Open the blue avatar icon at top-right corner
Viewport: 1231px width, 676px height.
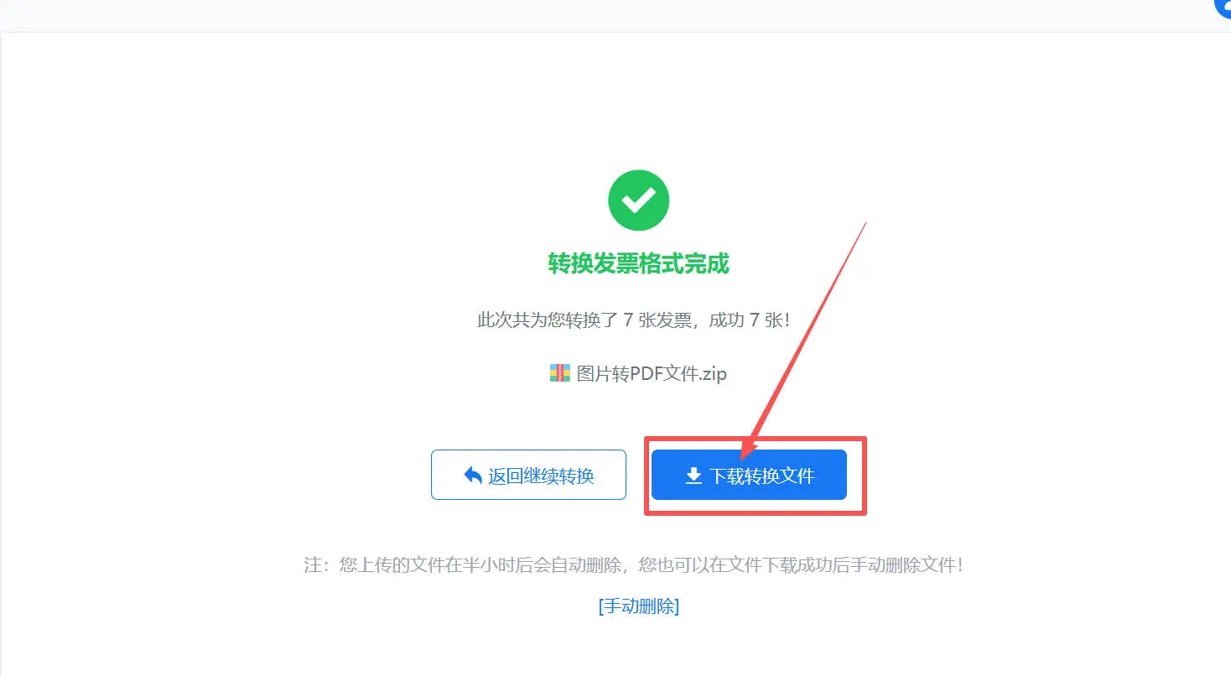(x=1223, y=8)
